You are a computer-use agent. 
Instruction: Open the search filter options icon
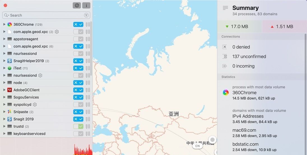86,15
